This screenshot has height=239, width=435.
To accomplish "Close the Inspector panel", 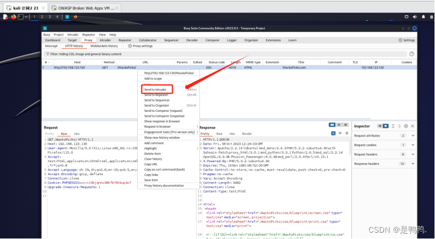I will [412, 126].
